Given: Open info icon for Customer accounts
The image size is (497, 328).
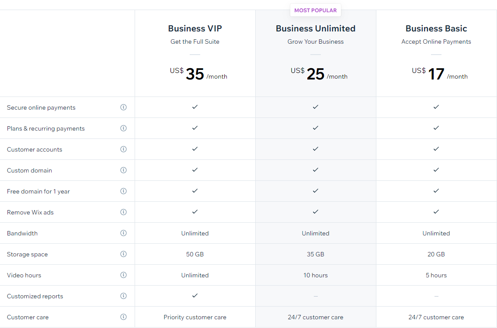Looking at the screenshot, I should tap(123, 149).
